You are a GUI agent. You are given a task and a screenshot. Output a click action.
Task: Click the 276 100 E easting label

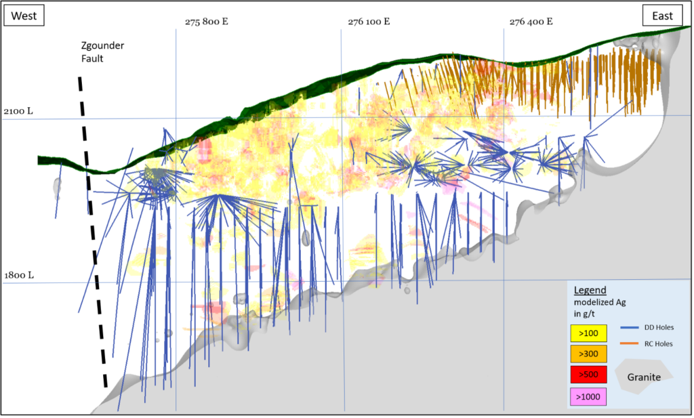point(369,22)
